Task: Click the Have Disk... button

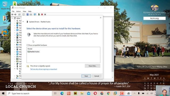Action: tap(92, 66)
